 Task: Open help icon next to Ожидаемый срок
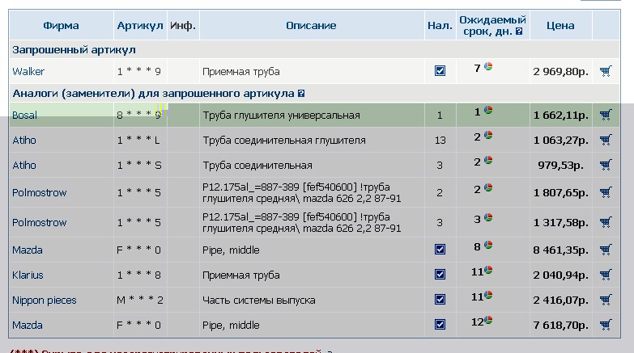tap(519, 32)
